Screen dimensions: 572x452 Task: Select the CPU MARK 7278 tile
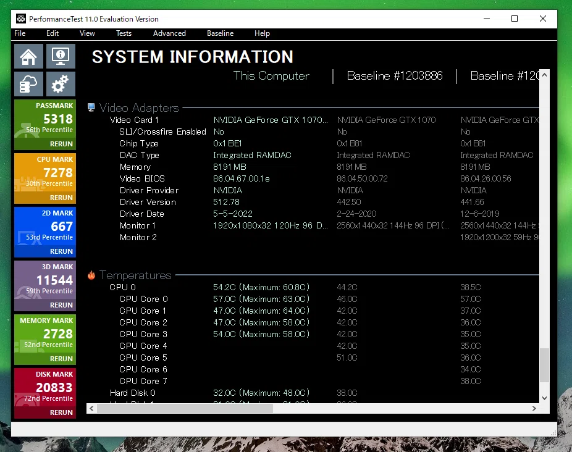coord(45,178)
